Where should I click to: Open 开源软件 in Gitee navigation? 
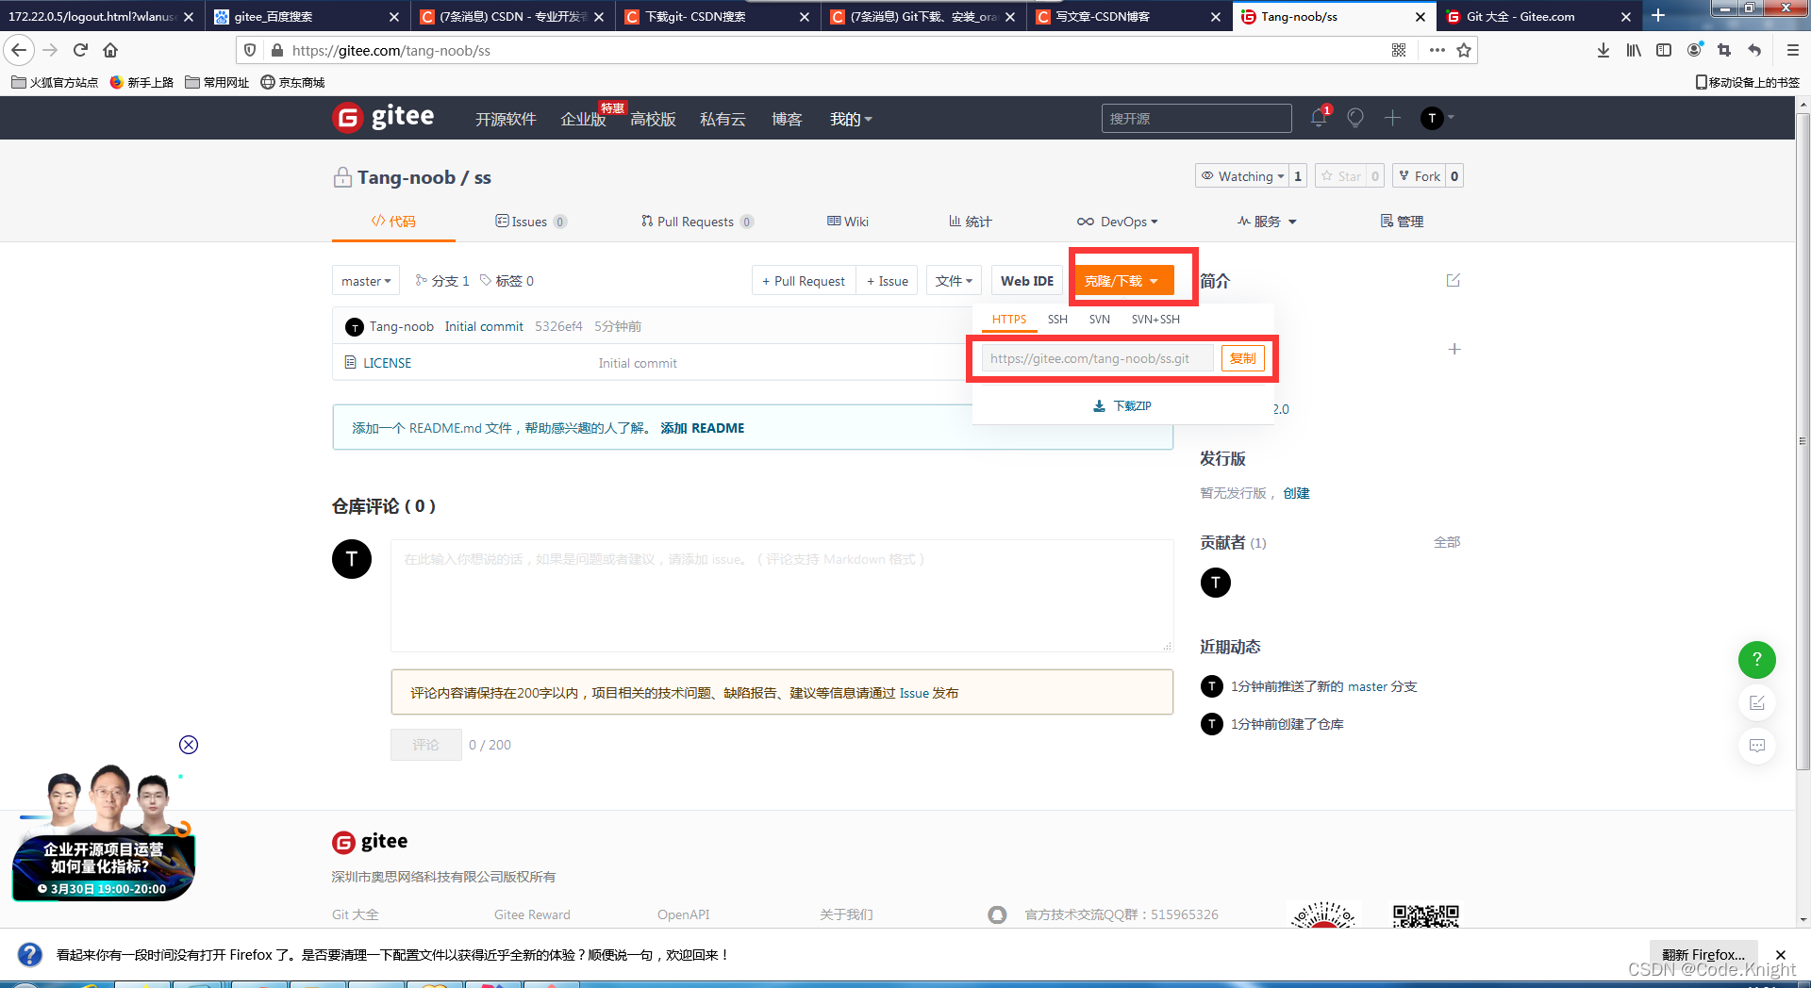coord(506,119)
